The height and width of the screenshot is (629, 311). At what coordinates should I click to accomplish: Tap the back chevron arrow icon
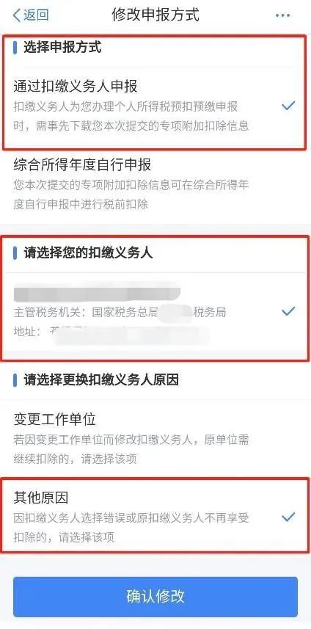pos(16,15)
